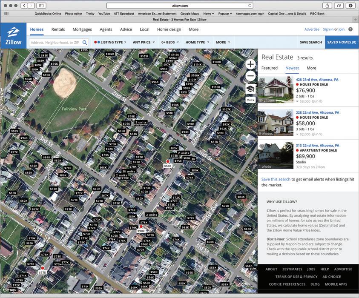
Task: Open Saved Homes (0)
Action: (342, 42)
